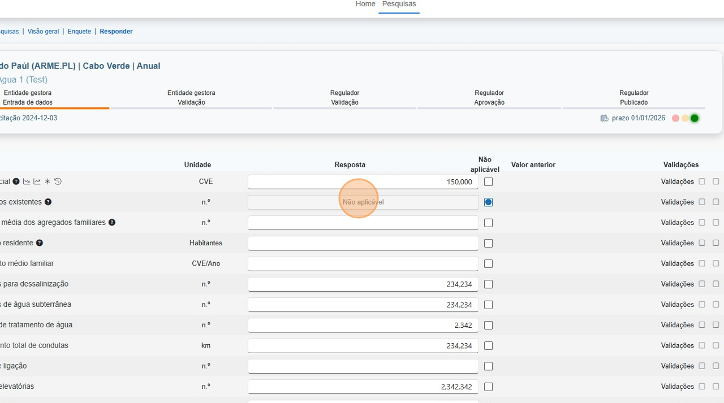Viewport: 724px width, 403px height.
Task: Click the green status indicator dot
Action: coord(695,118)
